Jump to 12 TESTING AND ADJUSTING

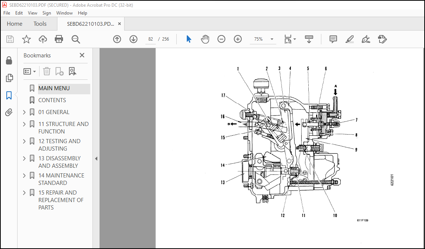click(x=59, y=145)
